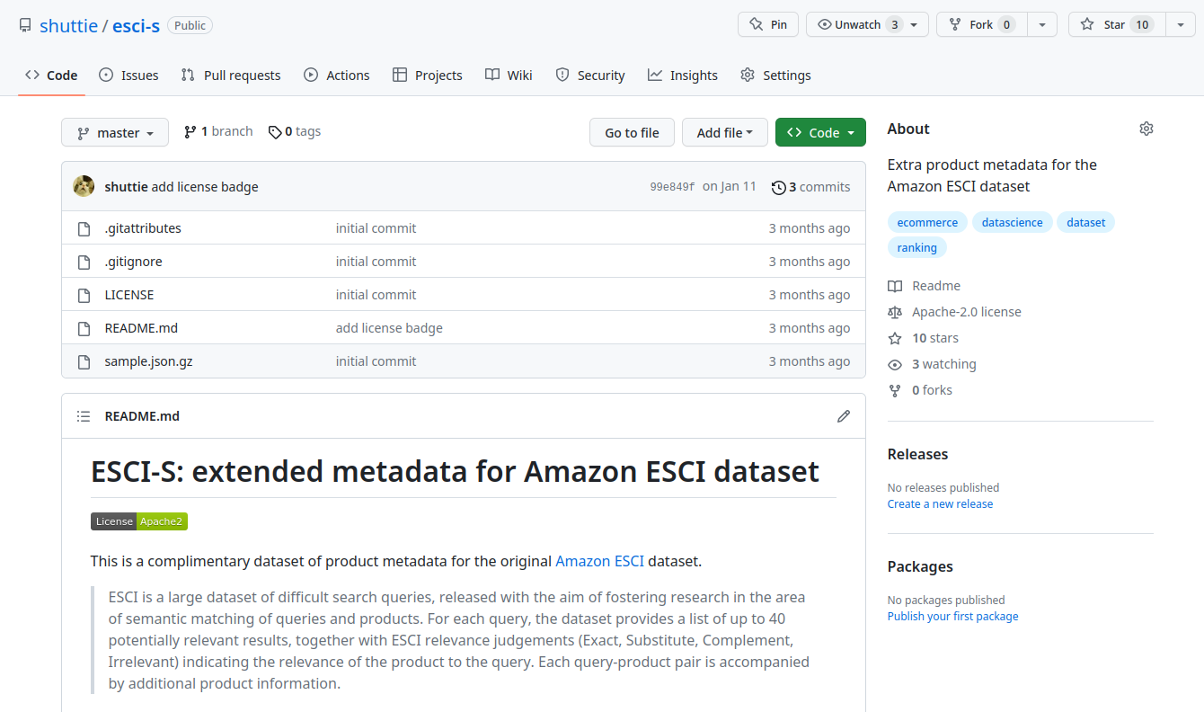This screenshot has width=1204, height=712.
Task: Open the Add file dropdown
Action: click(725, 132)
